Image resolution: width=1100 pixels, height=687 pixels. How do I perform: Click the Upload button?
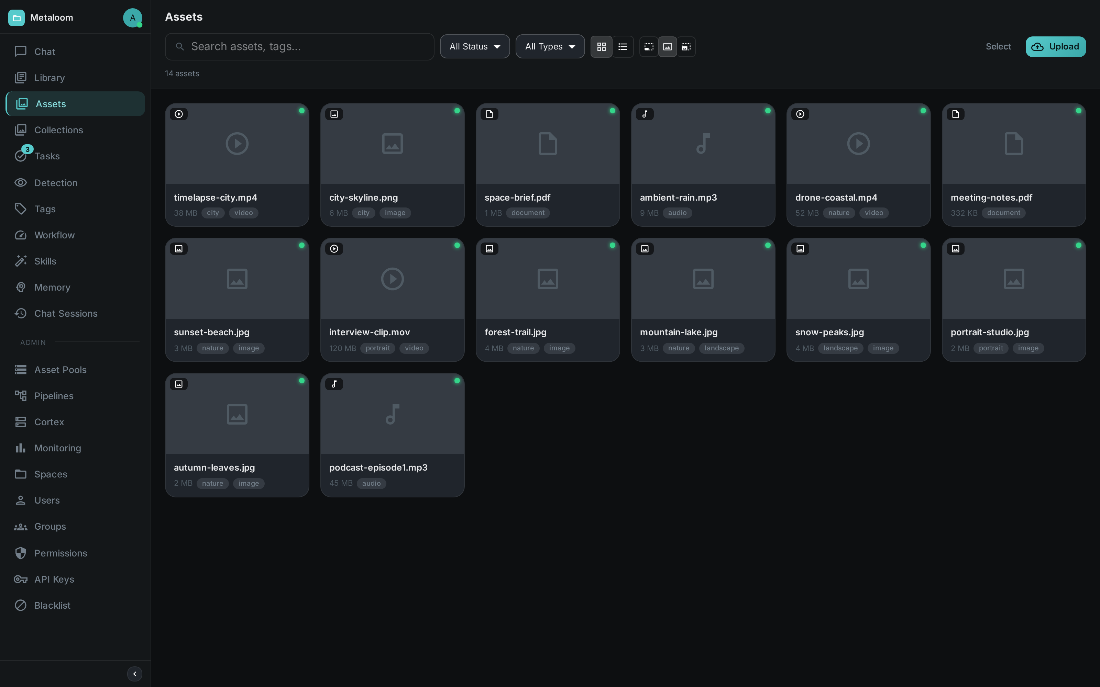click(1055, 46)
